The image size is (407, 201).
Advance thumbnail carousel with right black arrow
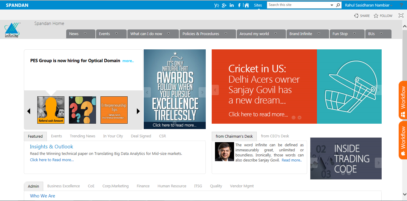click(138, 111)
